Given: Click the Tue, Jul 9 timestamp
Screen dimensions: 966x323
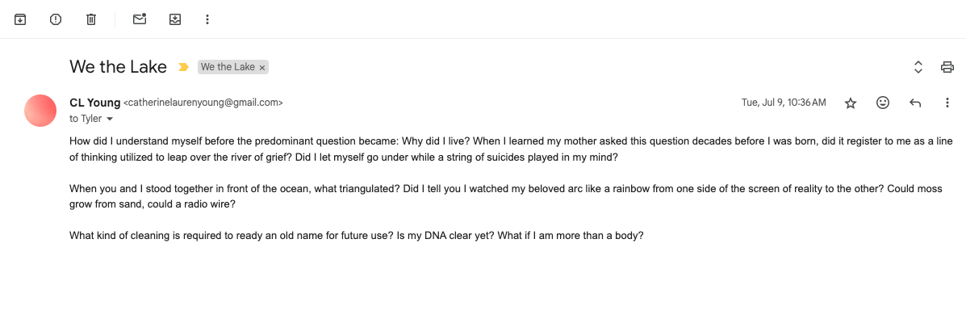Looking at the screenshot, I should (783, 103).
